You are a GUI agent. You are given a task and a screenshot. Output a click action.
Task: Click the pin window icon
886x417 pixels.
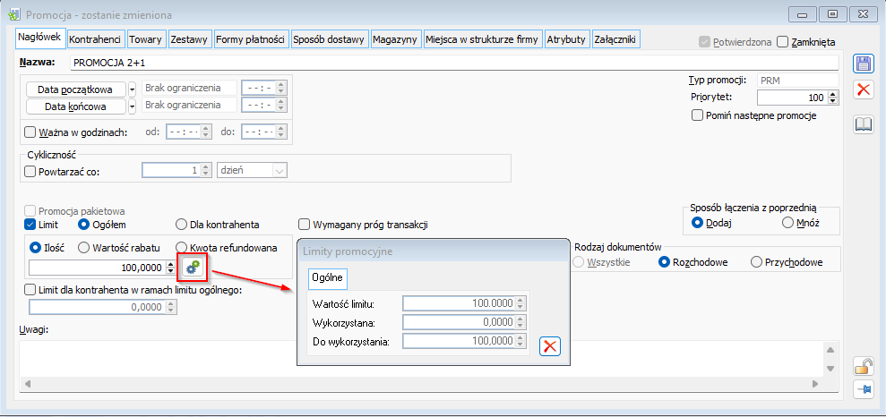coord(863,389)
